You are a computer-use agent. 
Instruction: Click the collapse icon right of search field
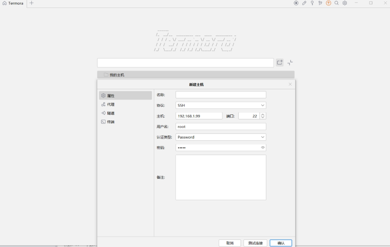click(x=290, y=62)
